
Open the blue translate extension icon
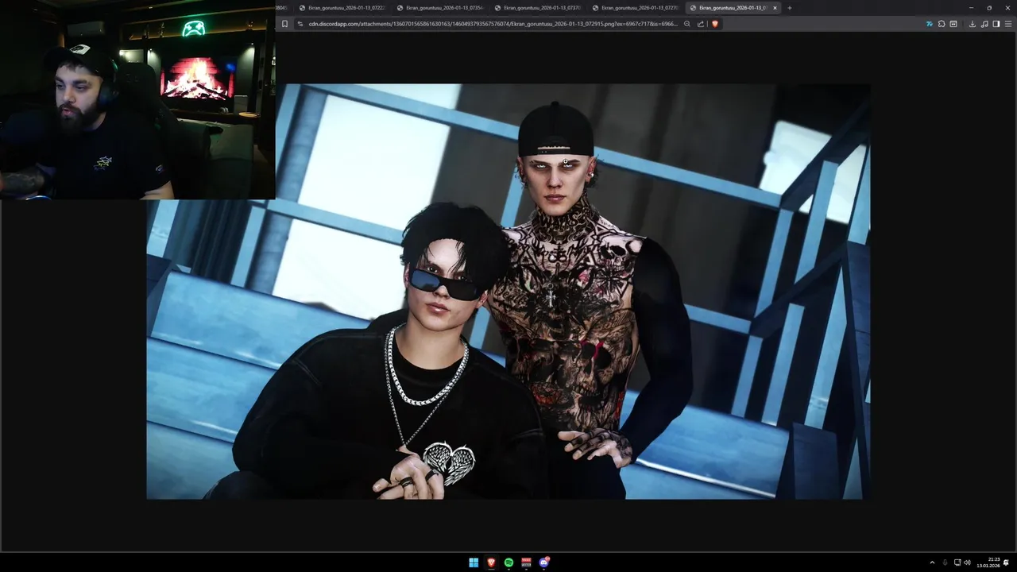(x=930, y=24)
